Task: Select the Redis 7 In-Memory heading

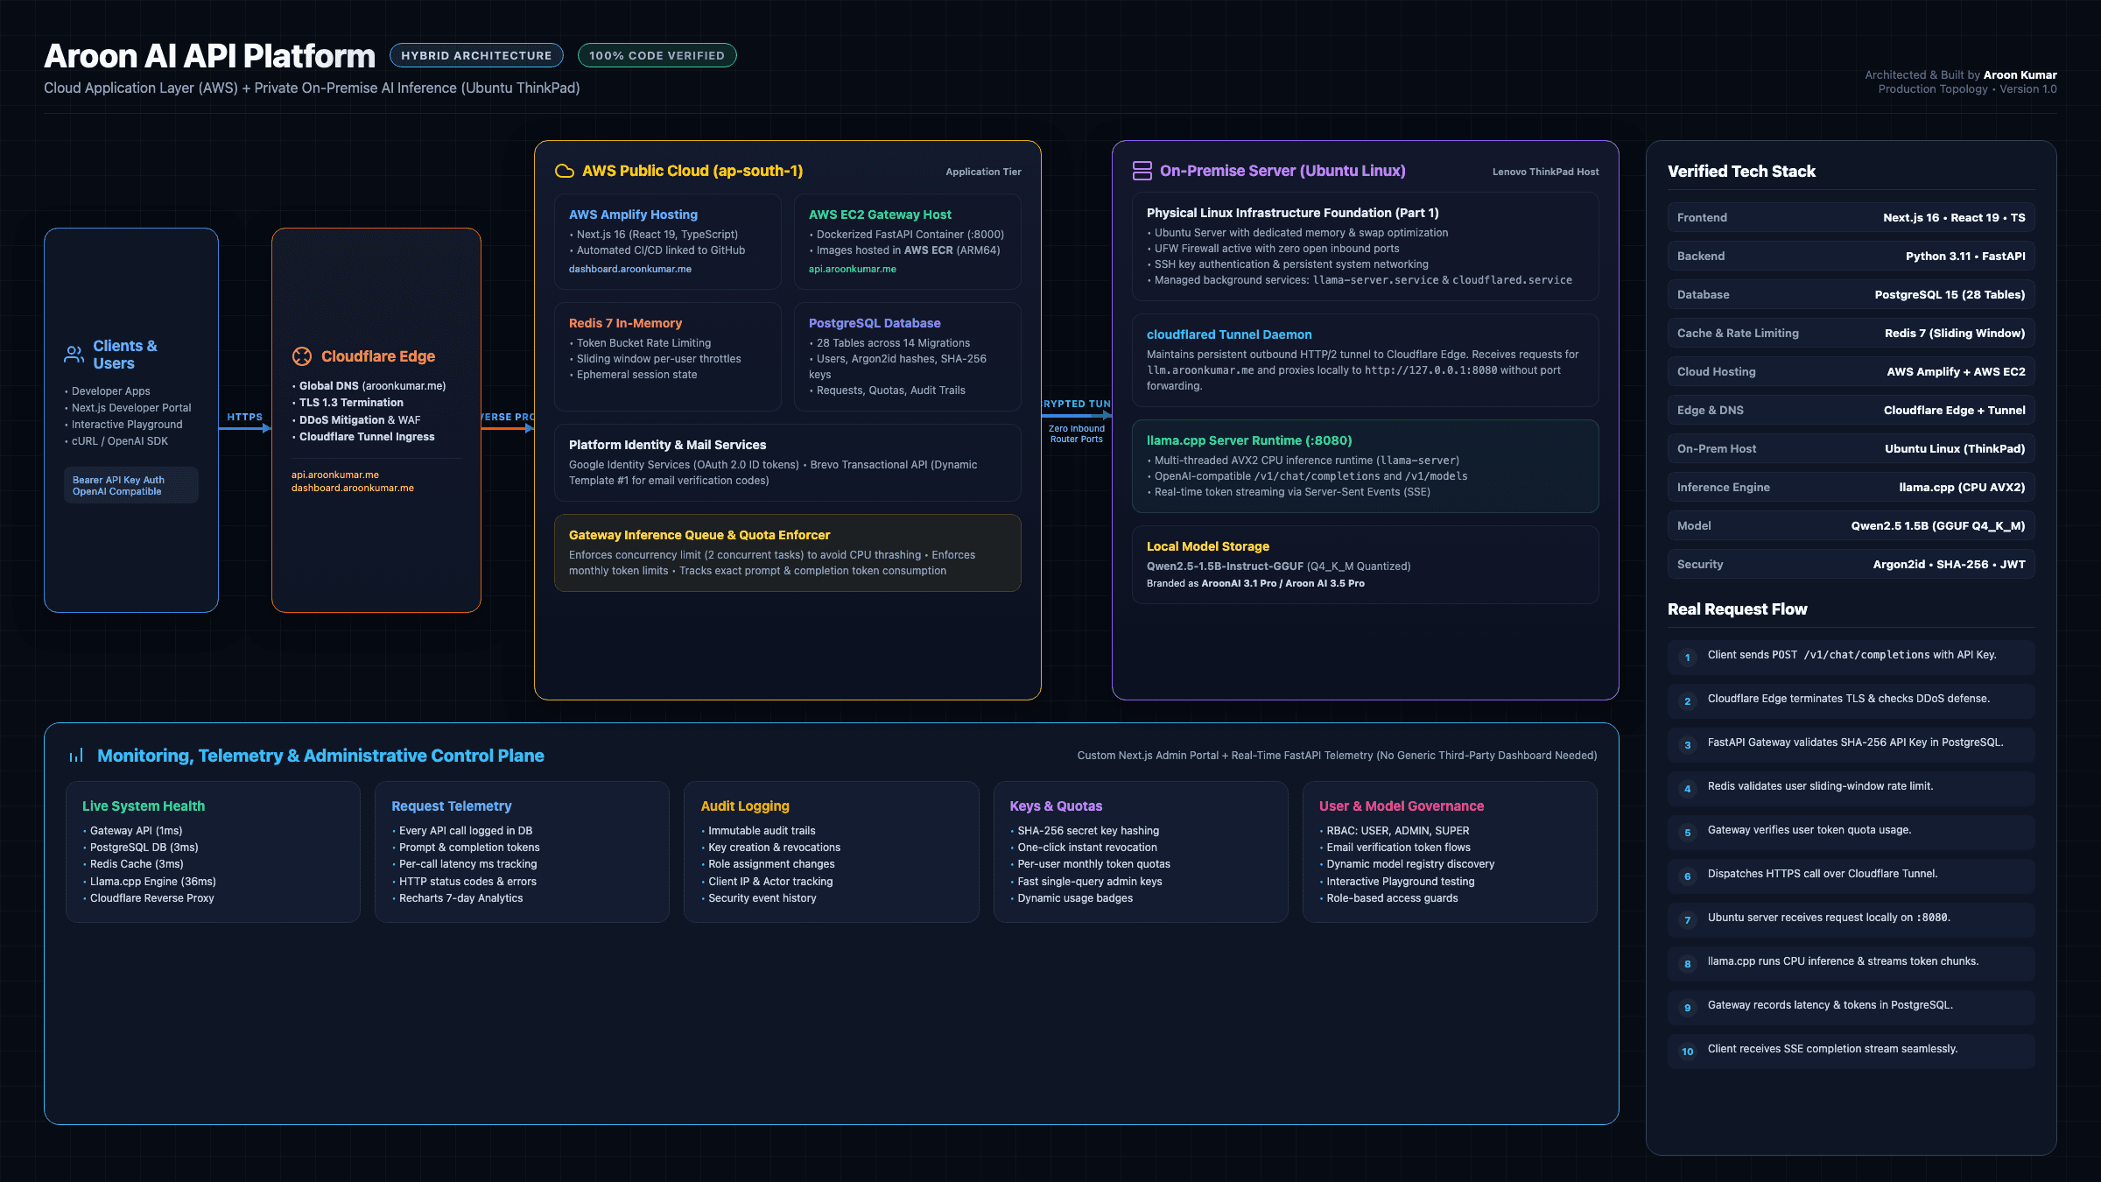Action: (x=625, y=323)
